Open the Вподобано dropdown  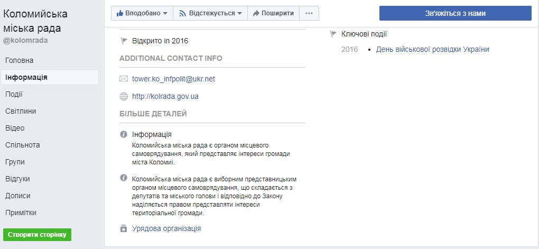(x=165, y=13)
